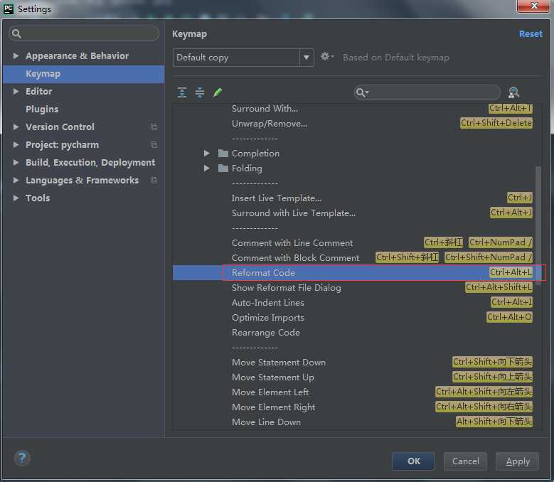Click the Ctrl+NumPad / shortcut label
This screenshot has height=482, width=554.
tap(500, 242)
